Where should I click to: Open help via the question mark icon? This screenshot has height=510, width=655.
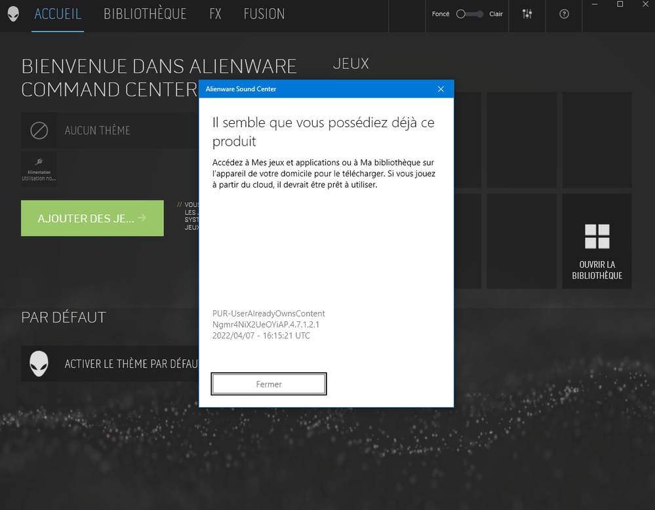pyautogui.click(x=564, y=14)
